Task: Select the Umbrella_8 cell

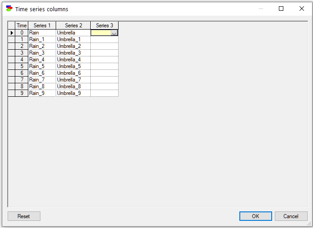Action: click(x=73, y=86)
